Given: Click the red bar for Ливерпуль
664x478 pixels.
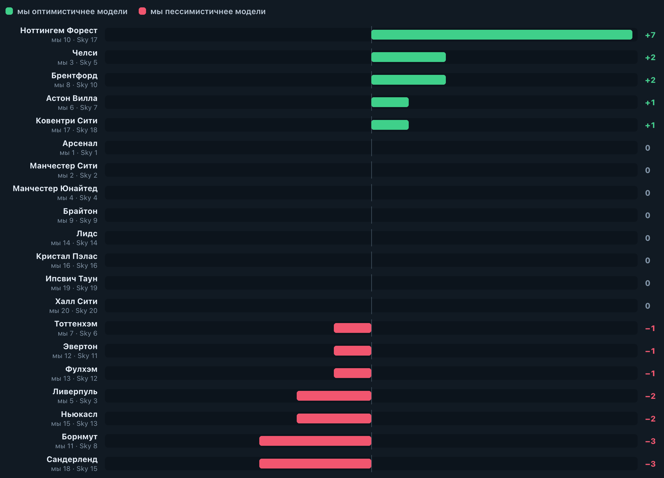Looking at the screenshot, I should (x=334, y=396).
